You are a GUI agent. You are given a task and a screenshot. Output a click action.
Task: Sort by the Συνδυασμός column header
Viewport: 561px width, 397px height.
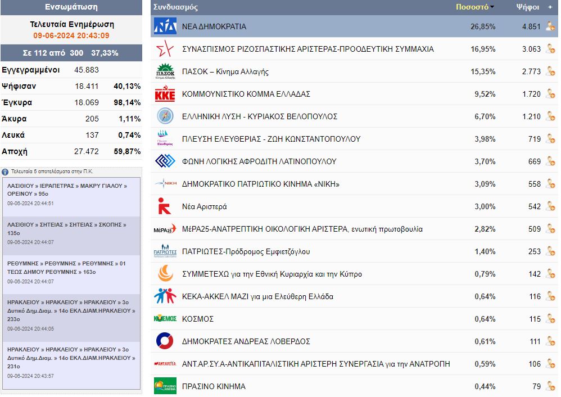coord(176,7)
